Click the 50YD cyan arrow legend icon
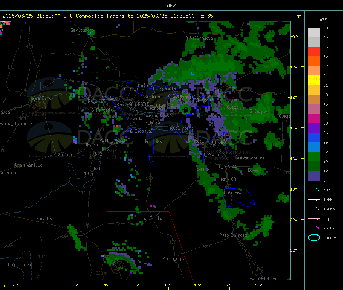This screenshot has width=343, height=290. coord(314,190)
